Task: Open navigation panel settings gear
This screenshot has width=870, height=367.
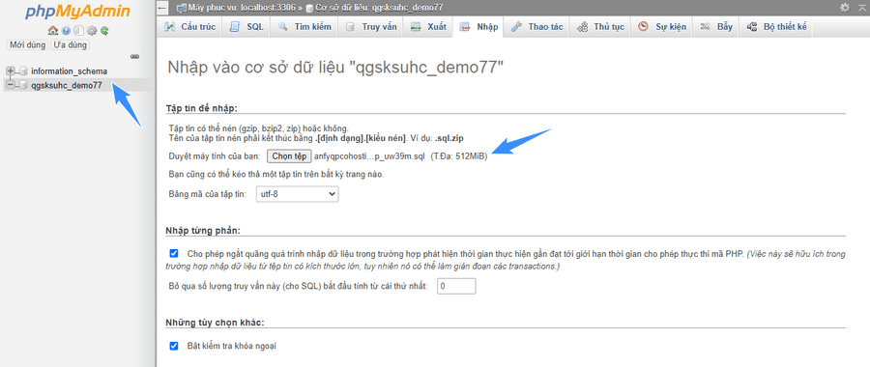Action: (92, 31)
